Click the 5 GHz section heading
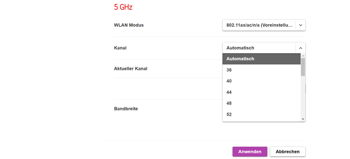 click(123, 7)
